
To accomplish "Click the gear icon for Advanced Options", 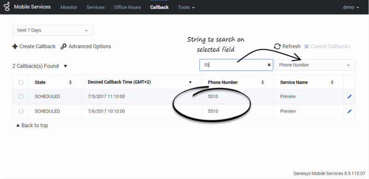I will 64,47.
